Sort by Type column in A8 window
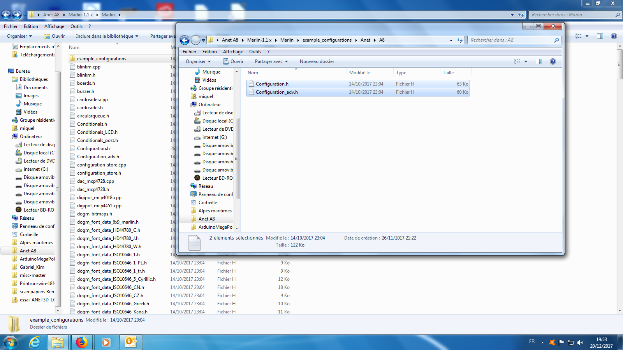This screenshot has height=350, width=623. (x=417, y=73)
